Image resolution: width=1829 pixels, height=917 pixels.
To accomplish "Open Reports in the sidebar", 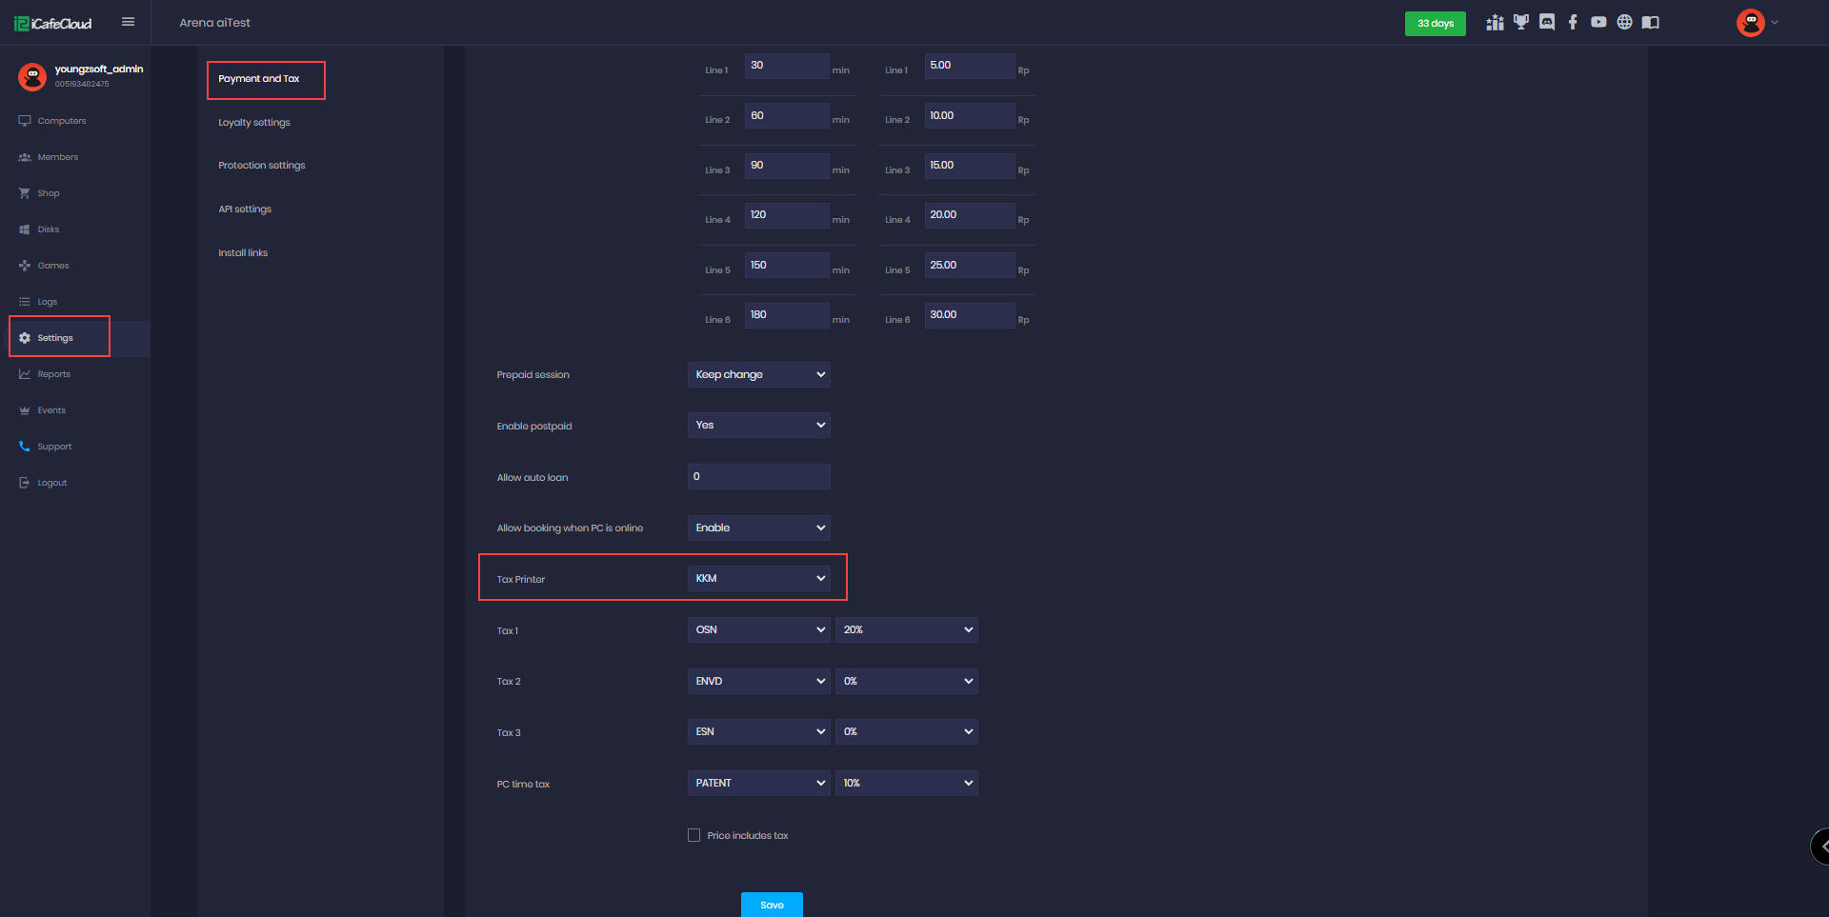I will coord(53,374).
